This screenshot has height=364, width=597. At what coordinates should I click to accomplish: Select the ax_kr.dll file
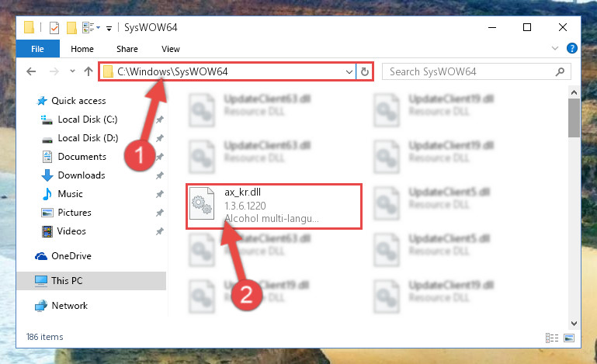(274, 206)
